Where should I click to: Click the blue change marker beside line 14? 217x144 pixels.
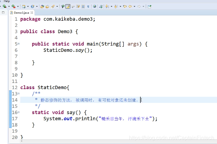click(x=10, y=100)
